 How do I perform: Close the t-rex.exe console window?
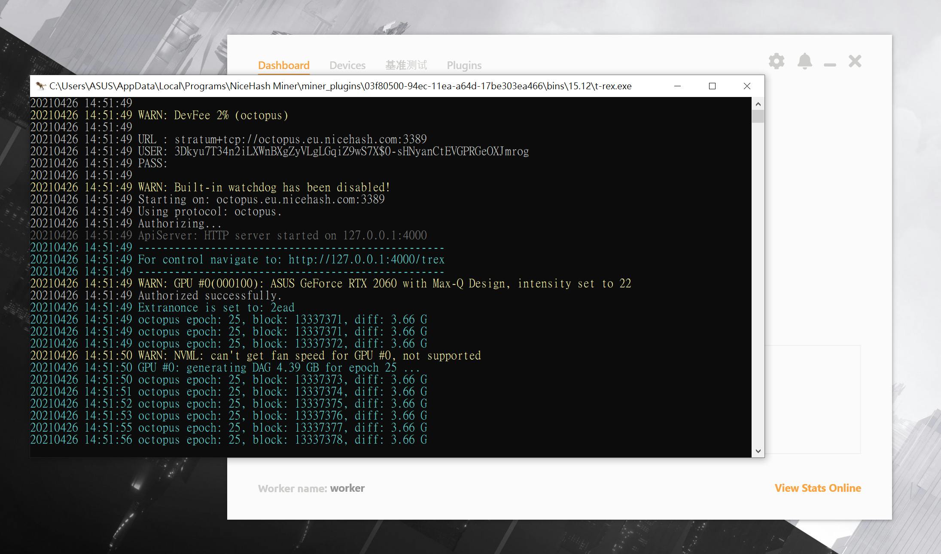point(747,86)
